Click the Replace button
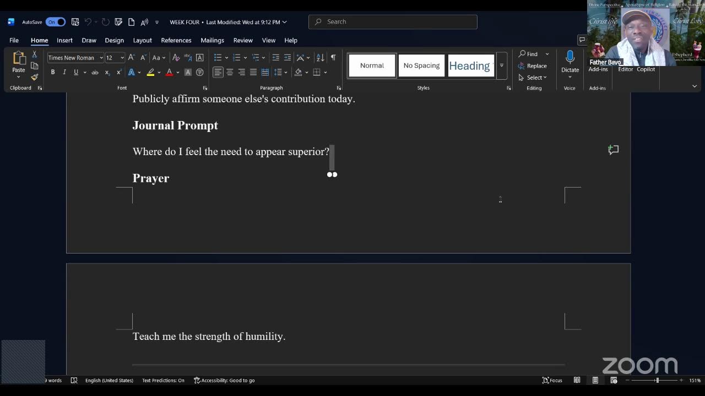The height and width of the screenshot is (396, 705). coord(532,65)
